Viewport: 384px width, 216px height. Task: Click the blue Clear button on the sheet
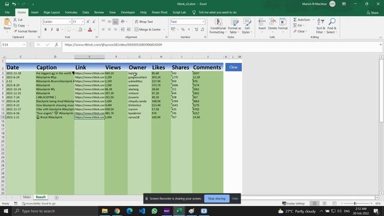233,67
